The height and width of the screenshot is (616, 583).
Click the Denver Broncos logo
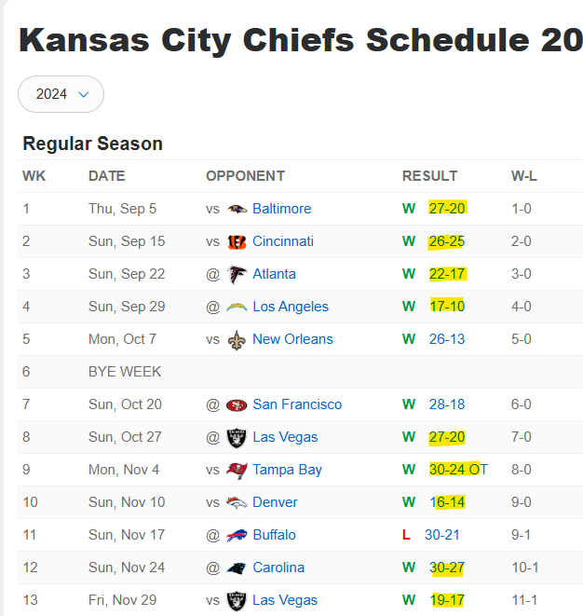tap(237, 502)
